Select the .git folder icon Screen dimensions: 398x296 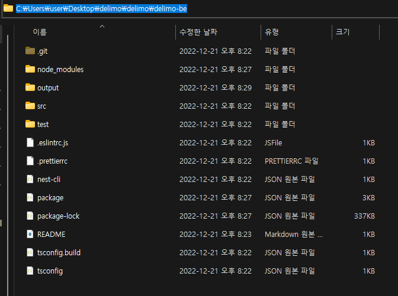click(x=30, y=51)
